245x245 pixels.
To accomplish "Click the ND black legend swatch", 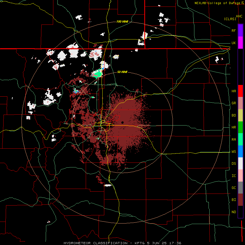I will tap(240, 212).
